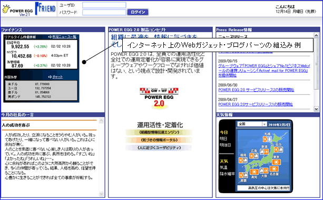This screenshot has width=323, height=200.
Task: Click the POWER EGG logo icon
Action: click(6, 9)
